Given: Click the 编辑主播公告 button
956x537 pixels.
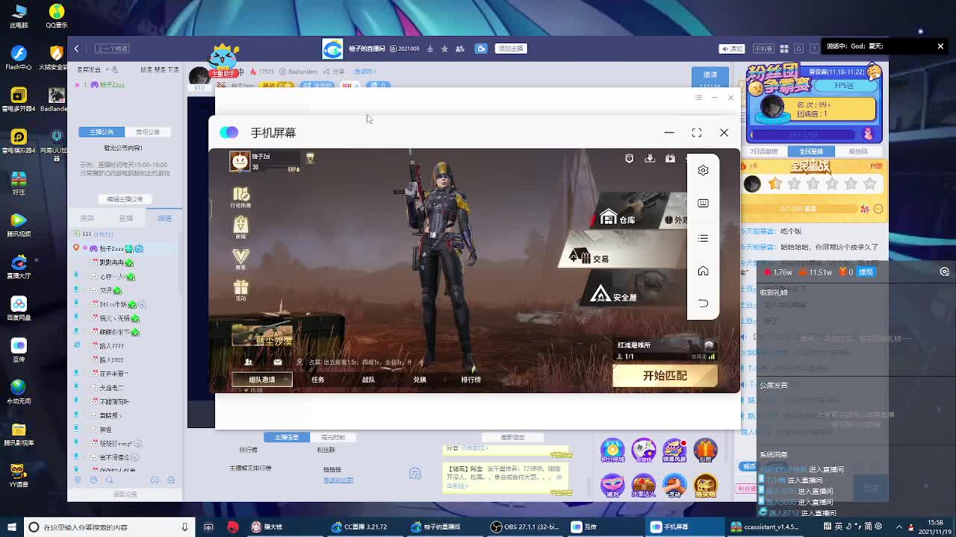Looking at the screenshot, I should (124, 199).
